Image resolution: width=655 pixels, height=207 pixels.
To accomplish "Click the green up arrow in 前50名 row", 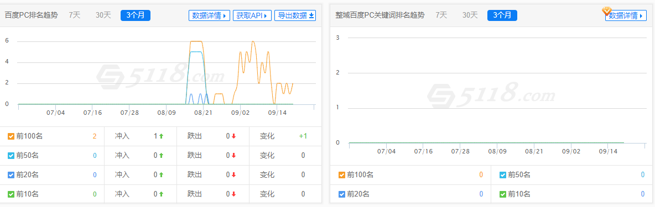I will [x=161, y=155].
